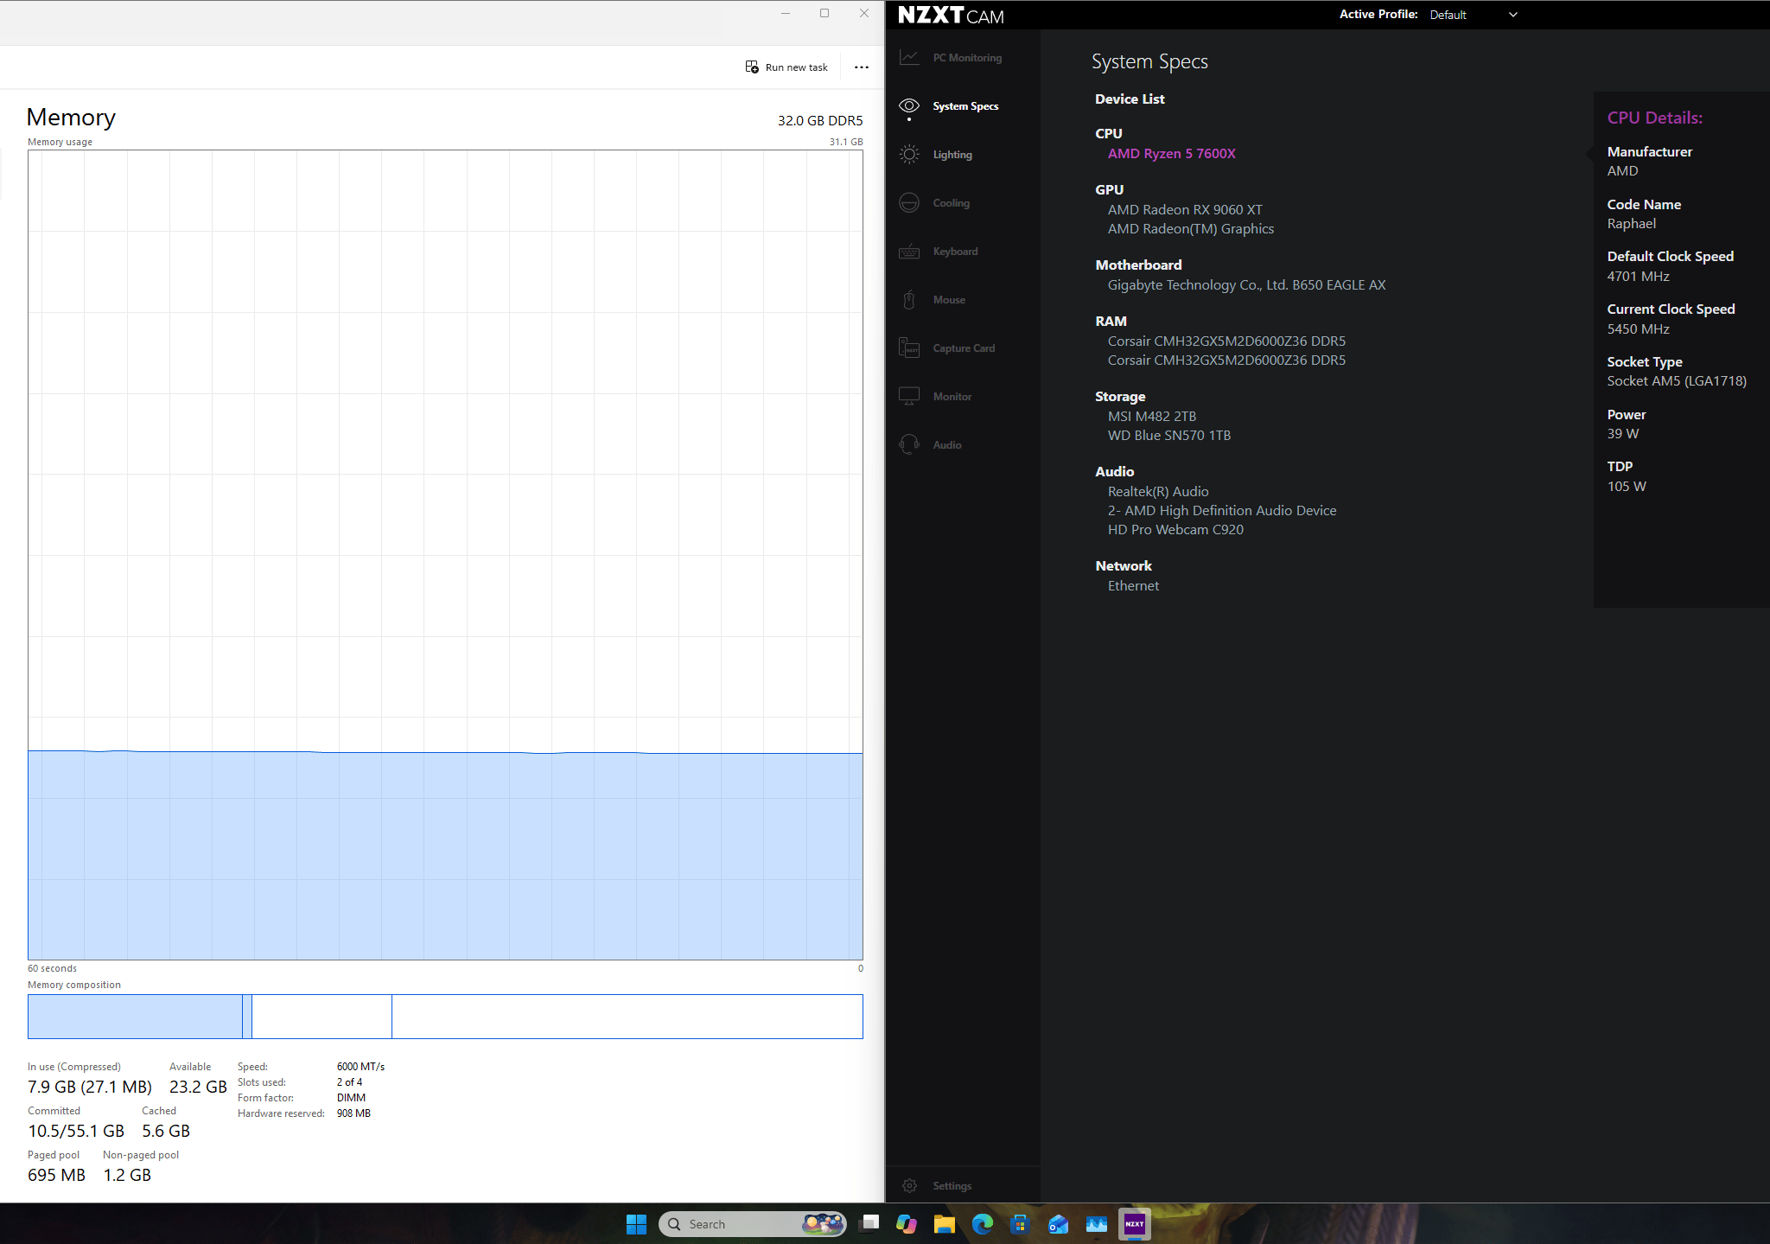Open Task Manager more options ellipsis
The image size is (1770, 1244).
coord(862,67)
